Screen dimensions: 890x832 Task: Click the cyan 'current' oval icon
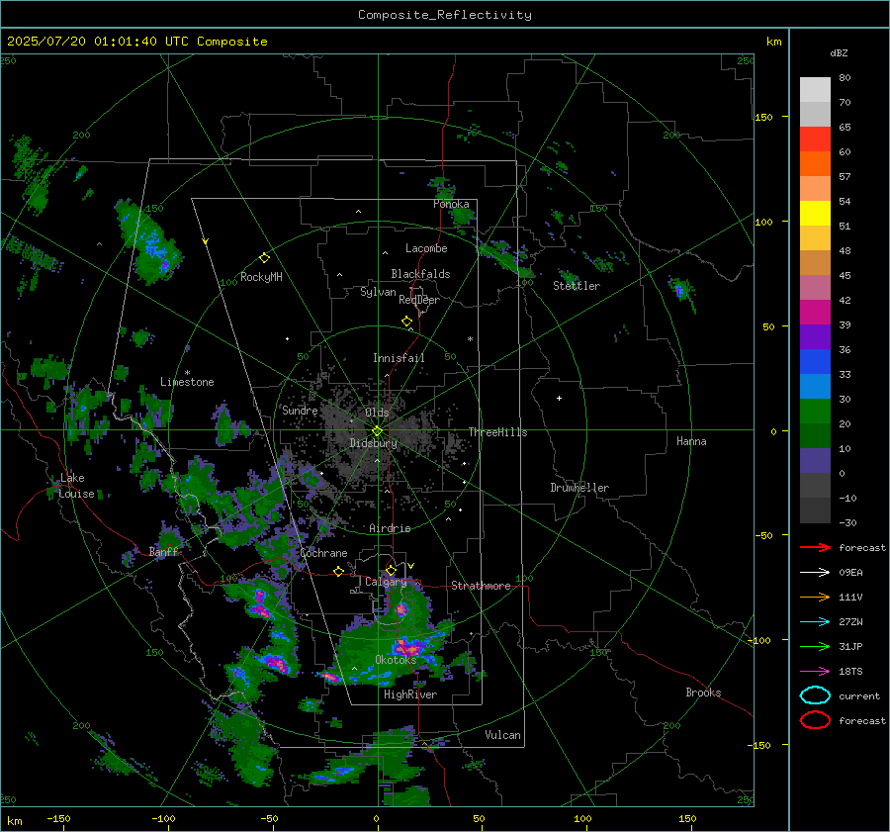click(x=815, y=695)
